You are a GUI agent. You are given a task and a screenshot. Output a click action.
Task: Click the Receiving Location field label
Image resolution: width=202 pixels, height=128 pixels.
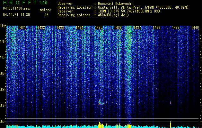(x=75, y=7)
